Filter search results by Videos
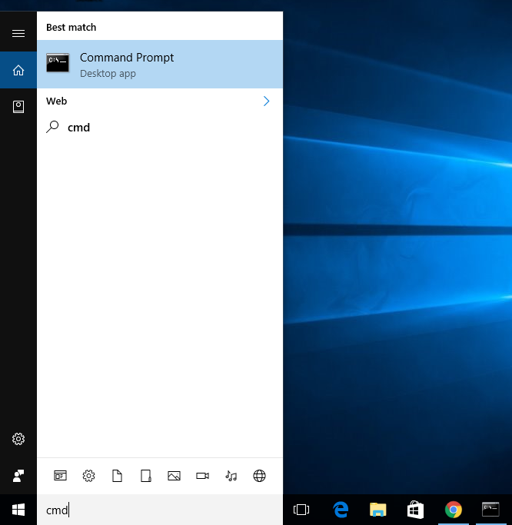This screenshot has width=512, height=525. pos(202,476)
